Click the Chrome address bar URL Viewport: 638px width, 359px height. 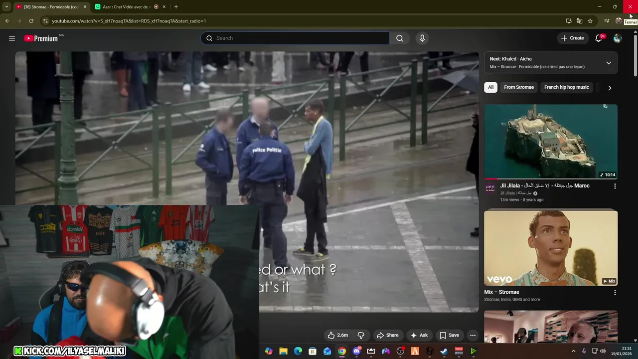(x=129, y=21)
